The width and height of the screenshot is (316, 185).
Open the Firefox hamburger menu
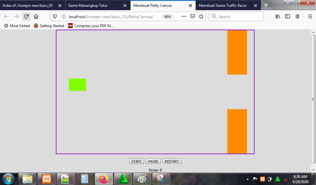coord(310,17)
